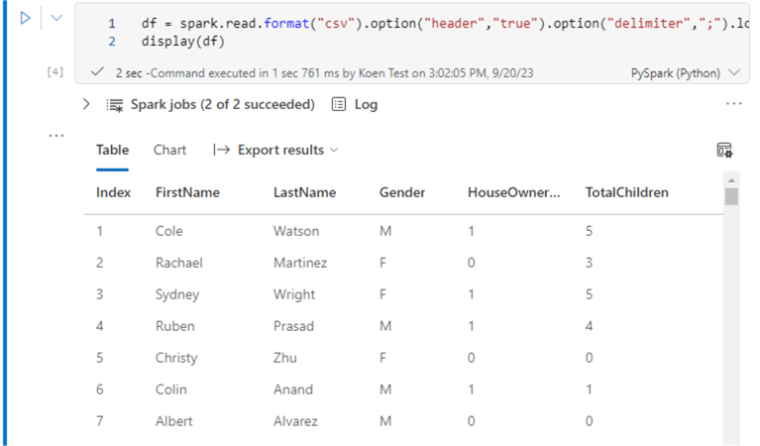Open the Export results dropdown
This screenshot has height=446, width=760.
click(x=275, y=150)
